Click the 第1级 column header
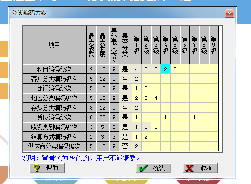 point(136,45)
